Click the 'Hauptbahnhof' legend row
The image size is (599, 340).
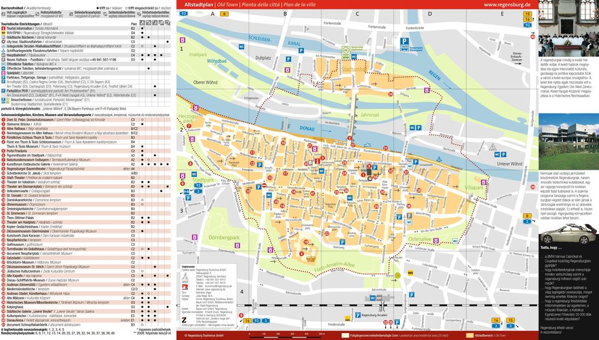(x=86, y=55)
